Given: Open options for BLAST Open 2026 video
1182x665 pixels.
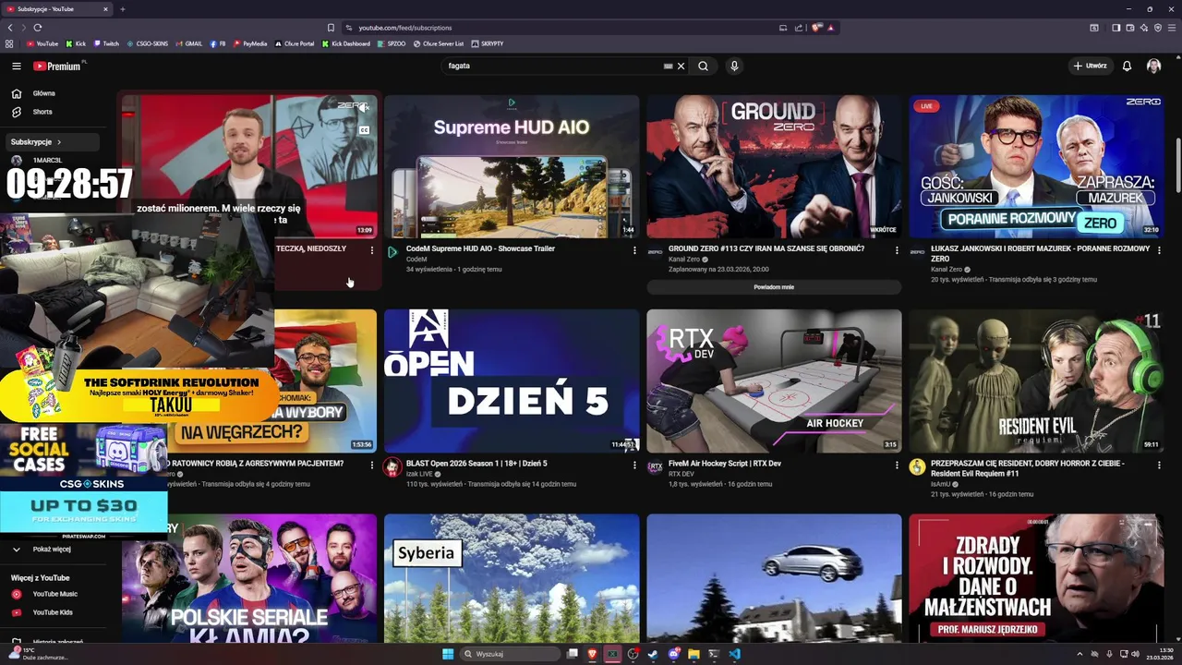Looking at the screenshot, I should pyautogui.click(x=634, y=465).
